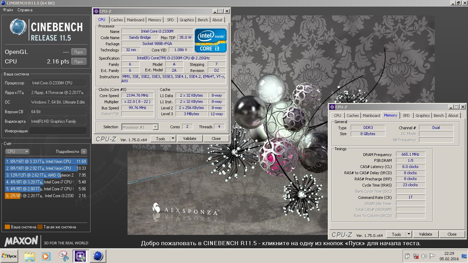Screen dimensions: 468x263
Task: Switch to SPD tab in Memory window
Action: [406, 116]
